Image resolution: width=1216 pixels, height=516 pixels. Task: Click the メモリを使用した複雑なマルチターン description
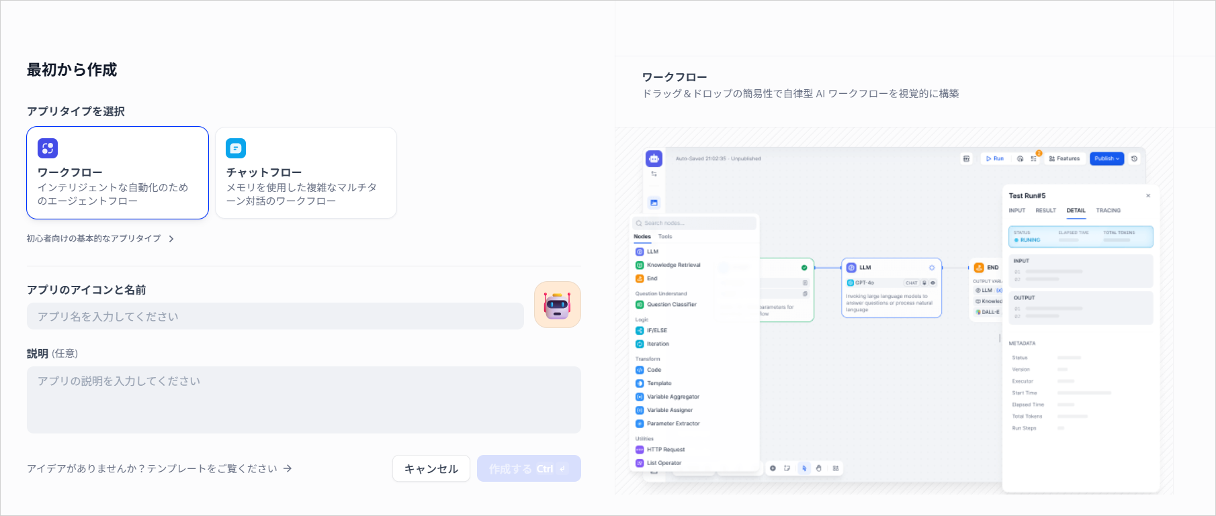pos(302,194)
